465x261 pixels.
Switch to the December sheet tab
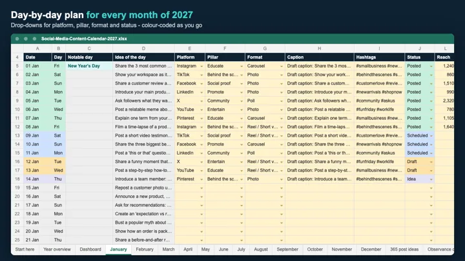(x=371, y=249)
